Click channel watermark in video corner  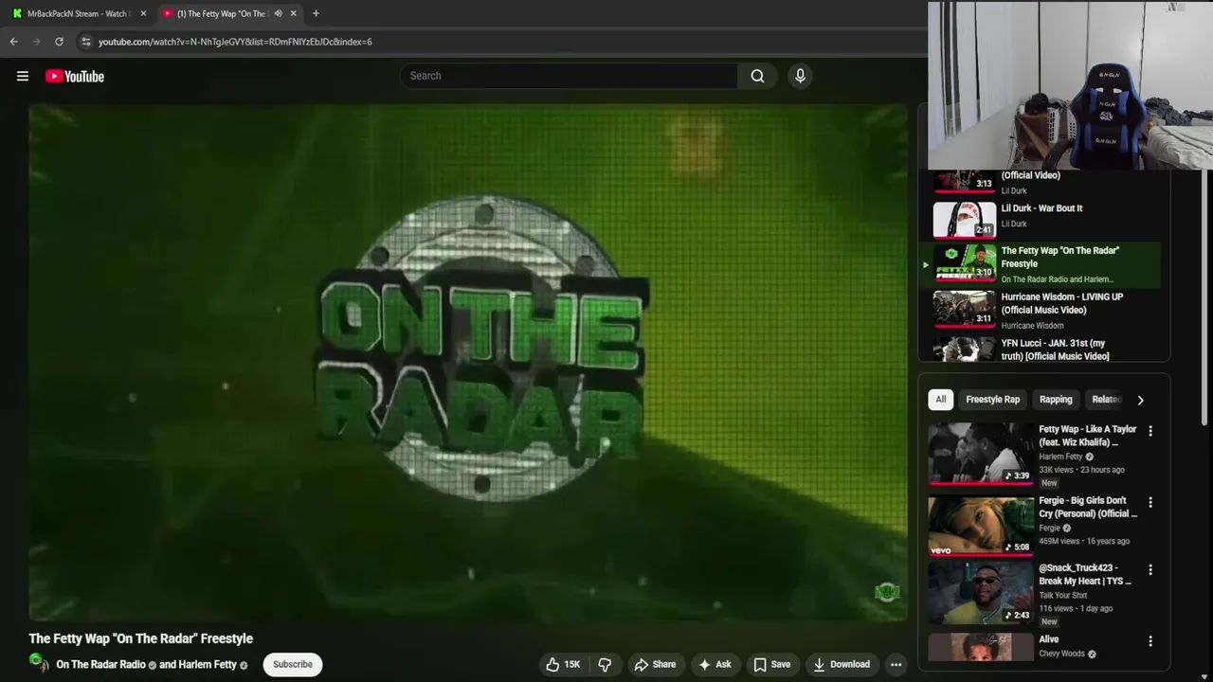(887, 593)
